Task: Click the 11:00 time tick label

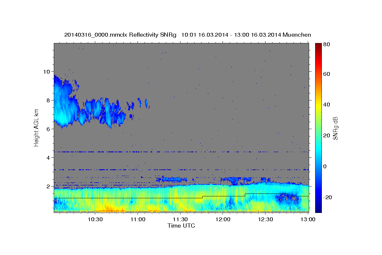Action: (138, 219)
